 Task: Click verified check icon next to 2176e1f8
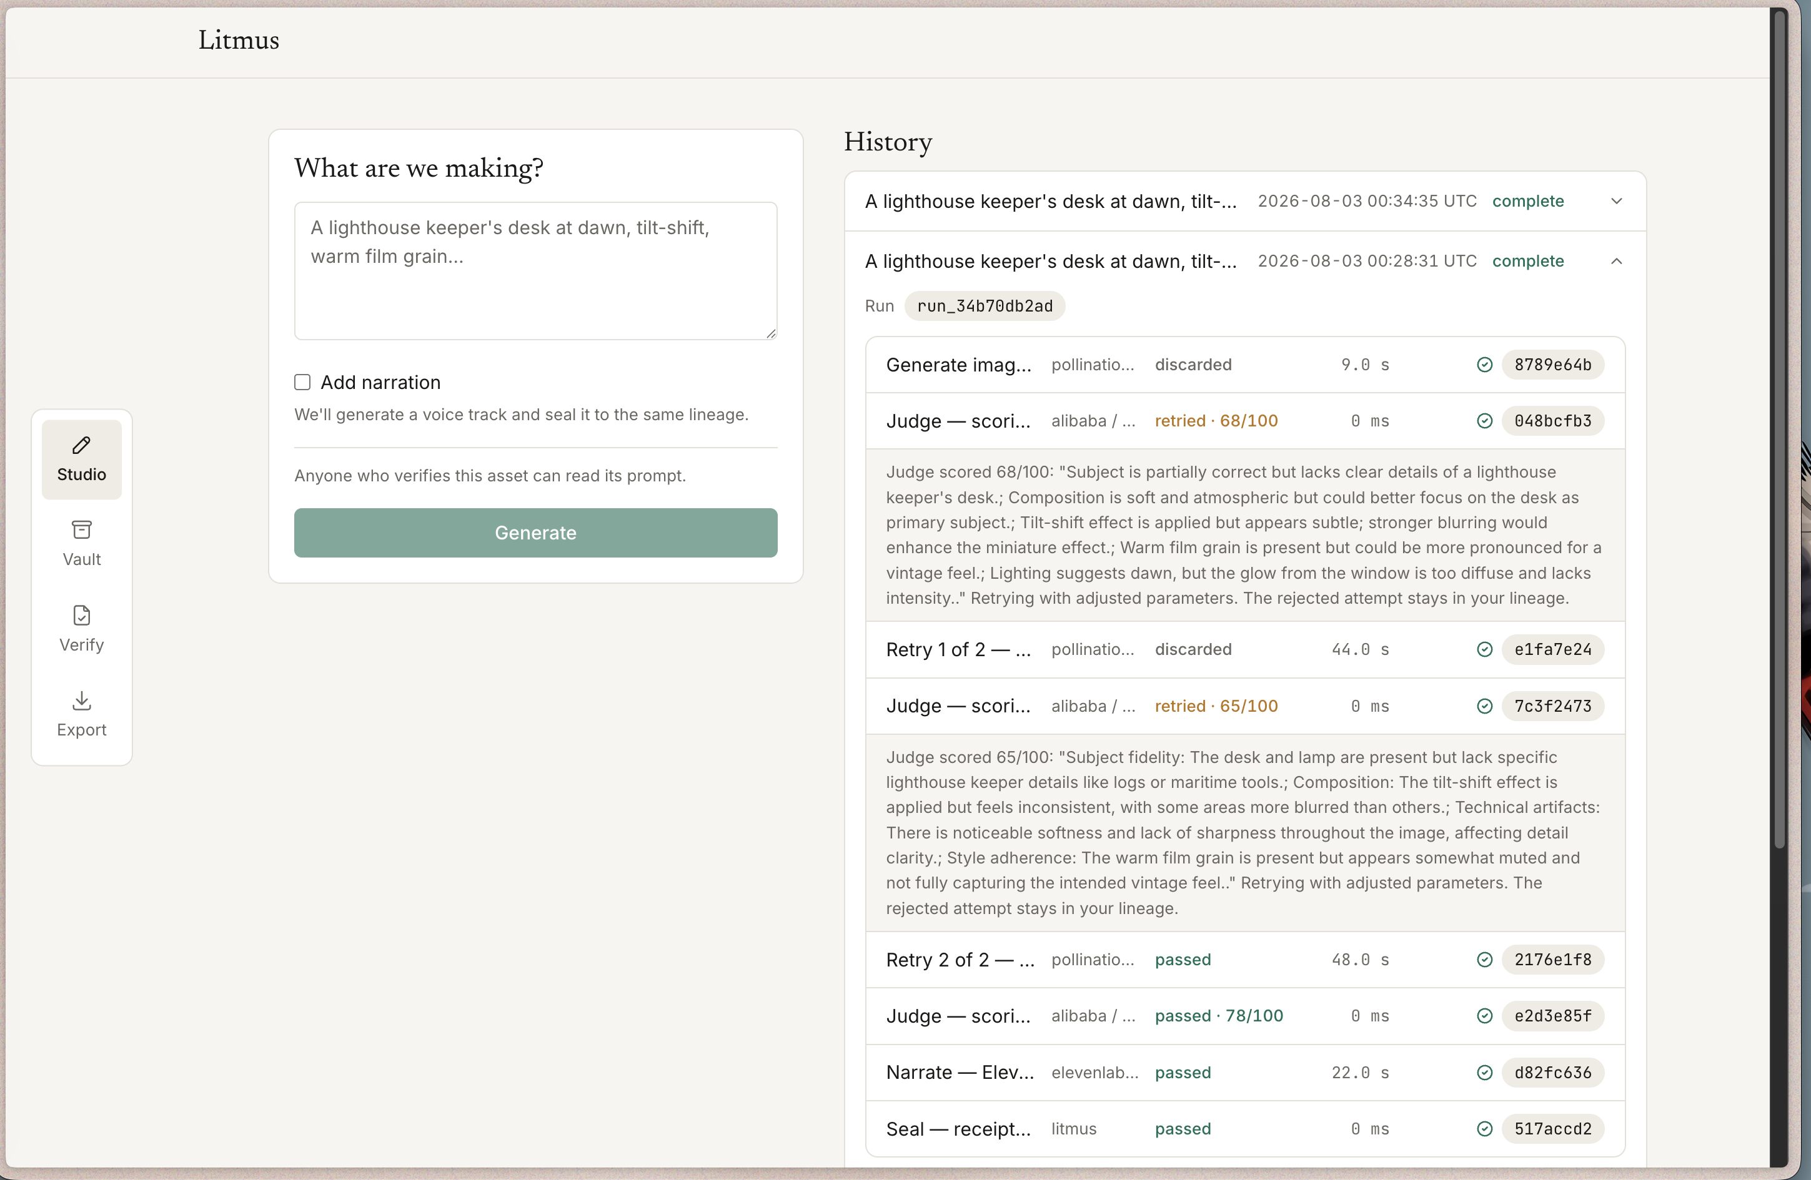click(1484, 960)
